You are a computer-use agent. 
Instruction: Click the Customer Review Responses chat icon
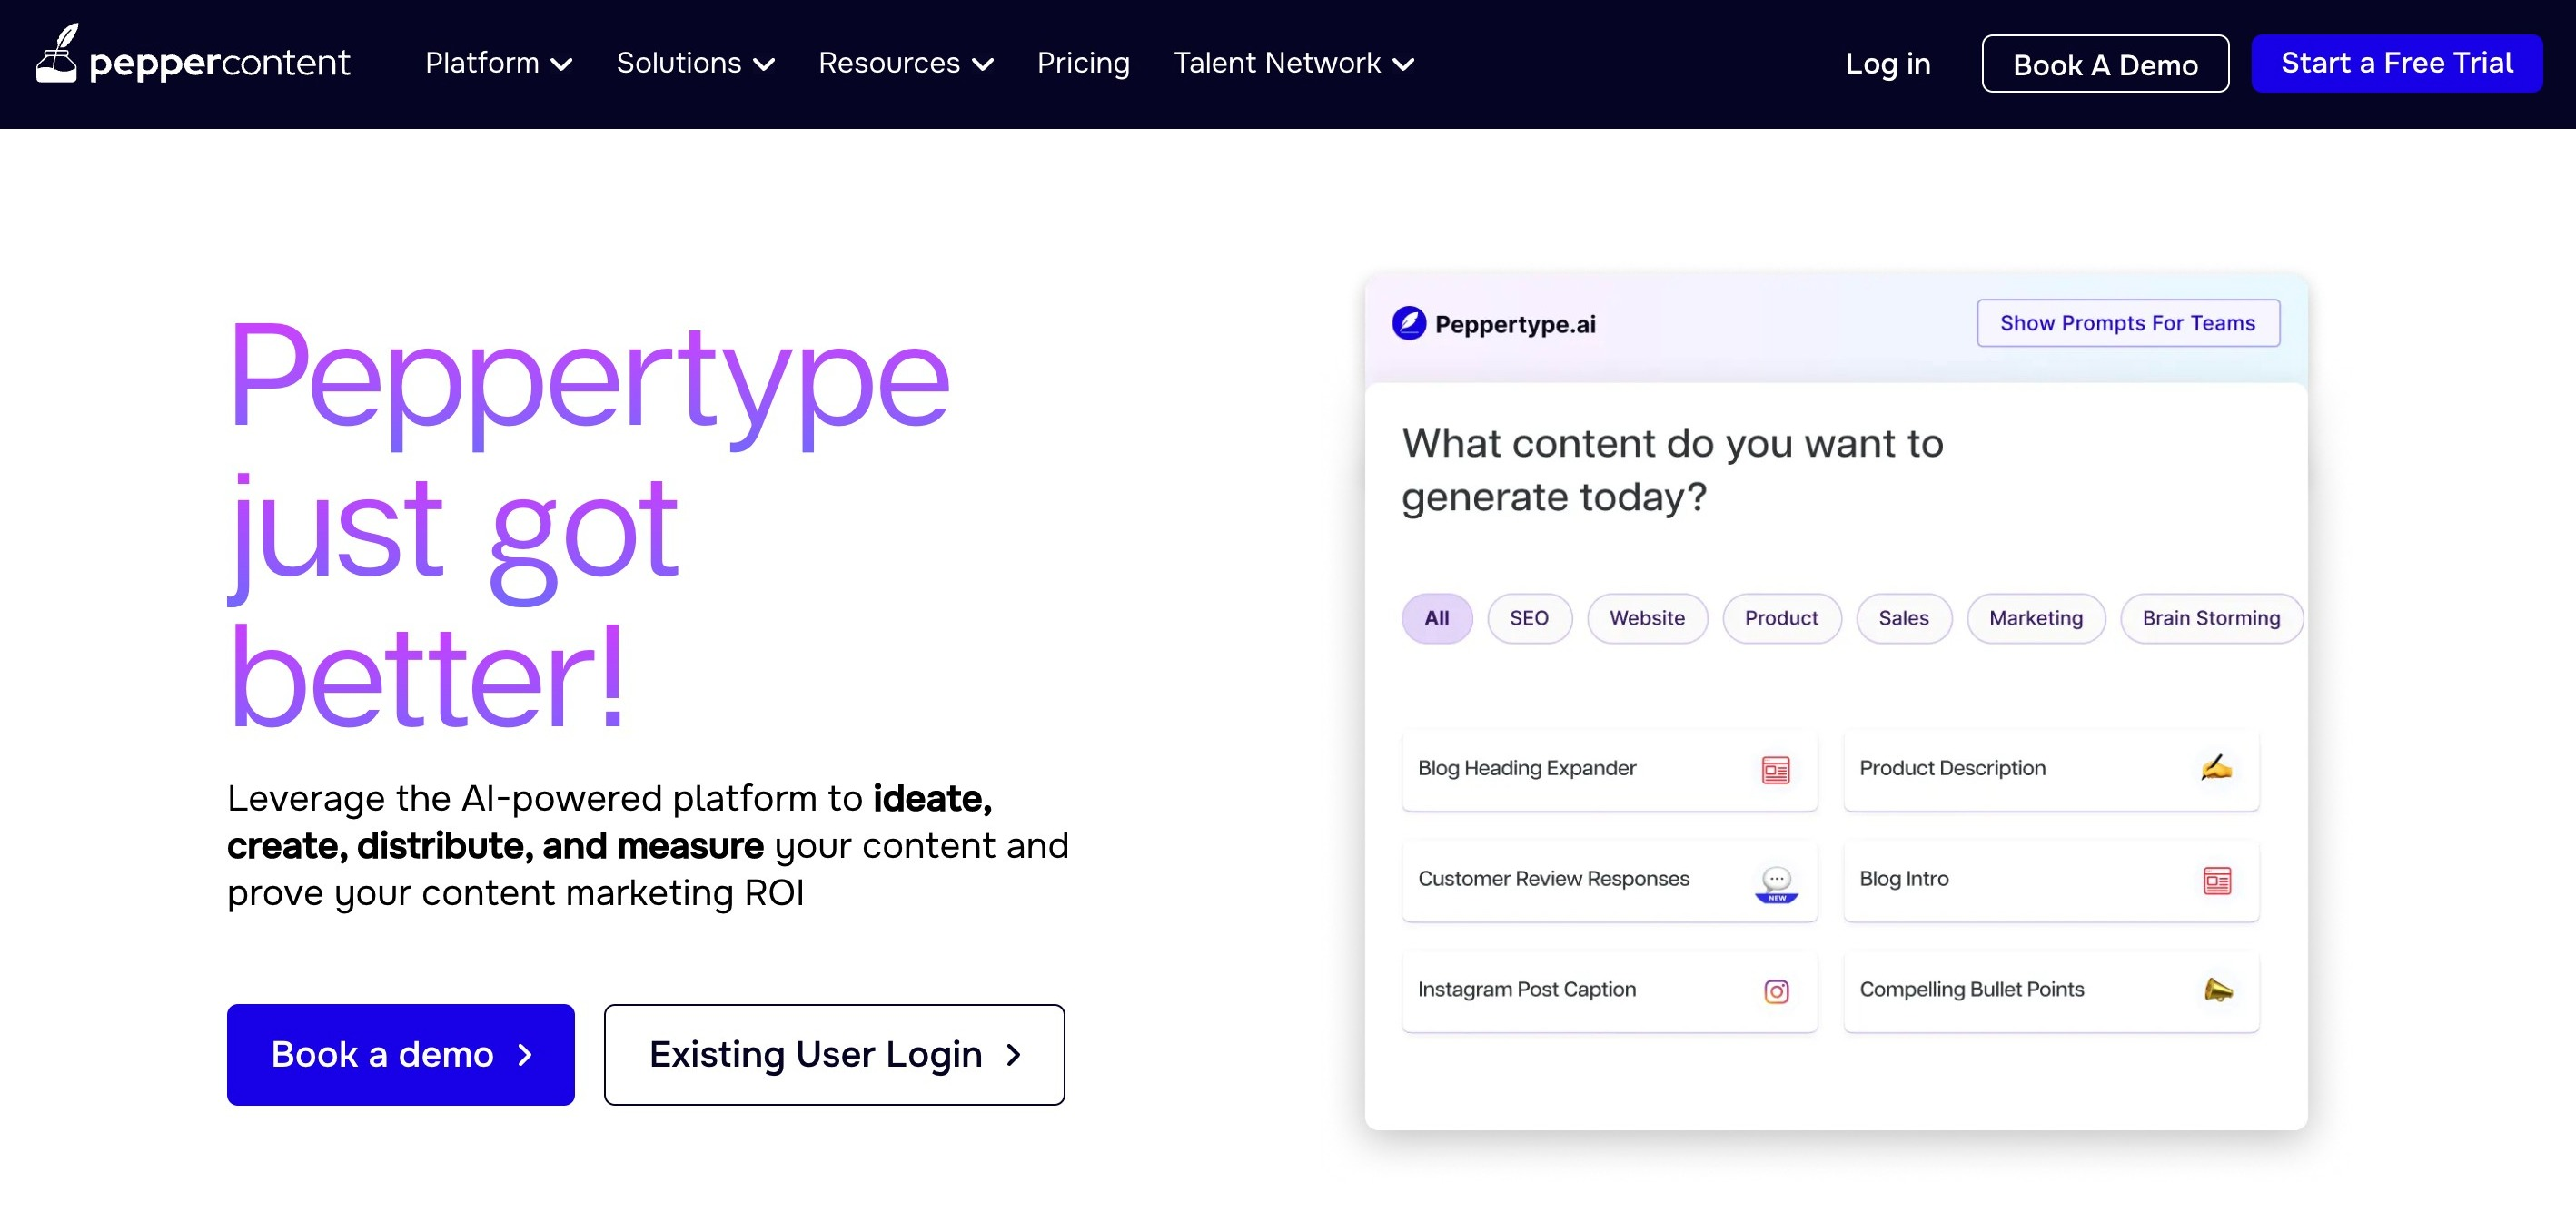tap(1776, 884)
